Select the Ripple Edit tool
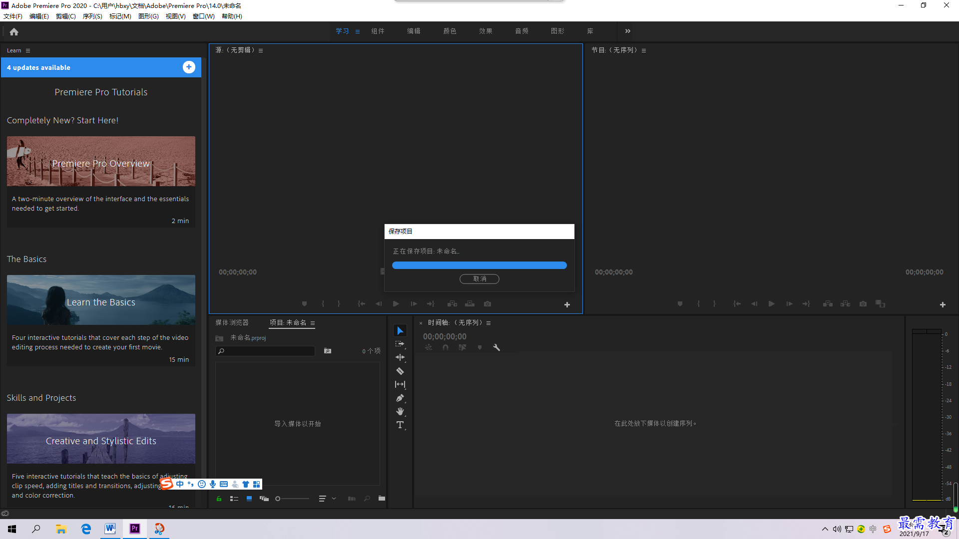959x539 pixels. point(400,357)
